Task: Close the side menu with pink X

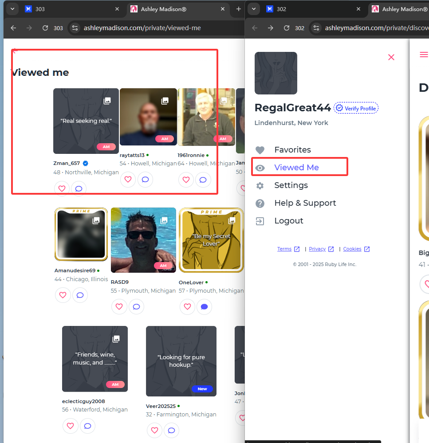Action: click(391, 57)
